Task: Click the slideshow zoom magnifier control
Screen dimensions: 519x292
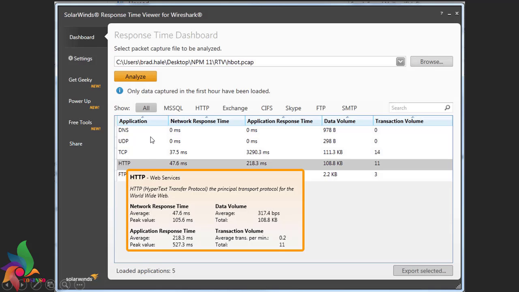Action: click(65, 285)
